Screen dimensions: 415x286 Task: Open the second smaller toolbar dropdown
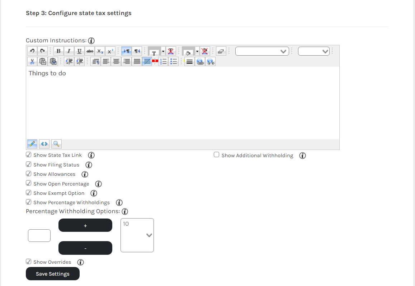(313, 51)
